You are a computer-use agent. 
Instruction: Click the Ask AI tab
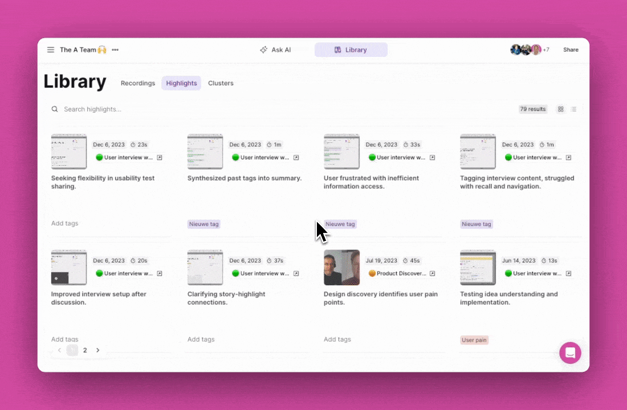click(275, 50)
